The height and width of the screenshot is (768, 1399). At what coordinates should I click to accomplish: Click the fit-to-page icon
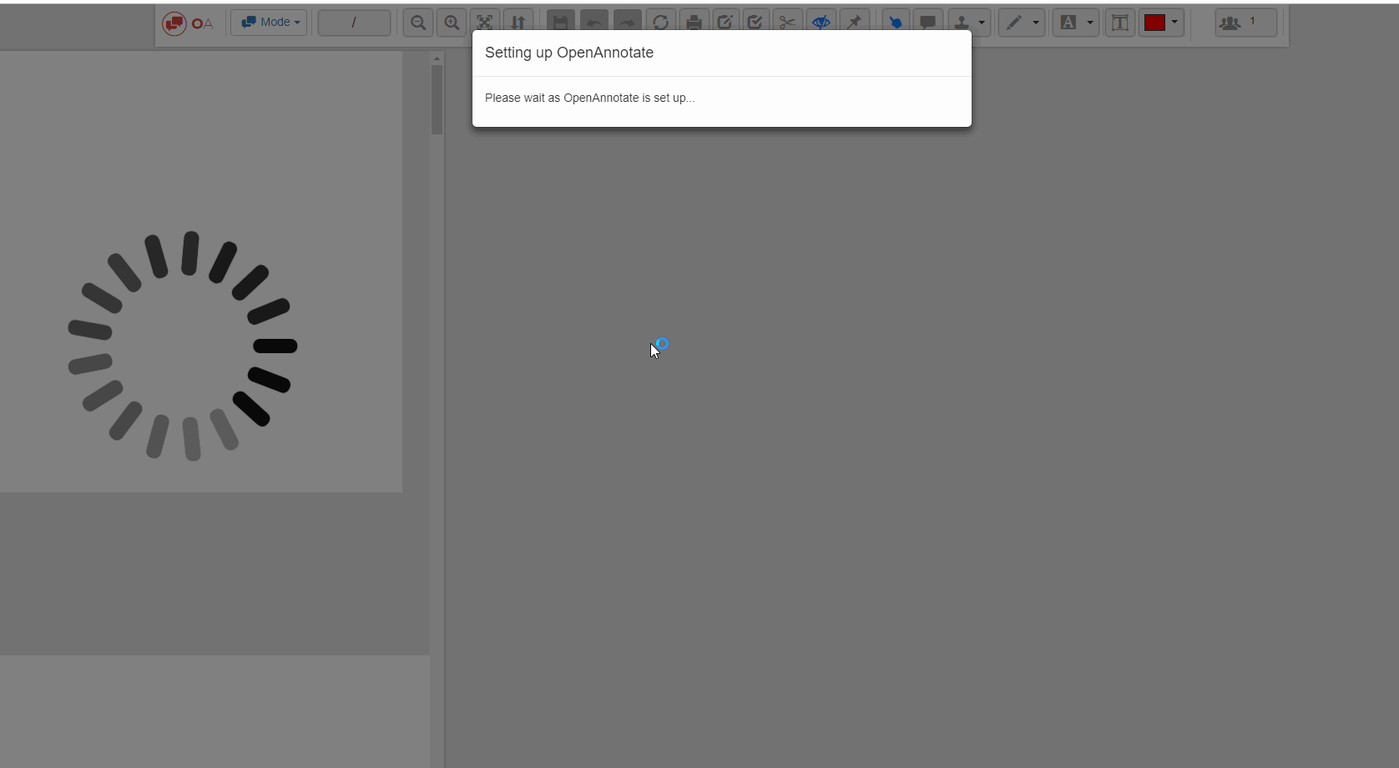tap(485, 23)
